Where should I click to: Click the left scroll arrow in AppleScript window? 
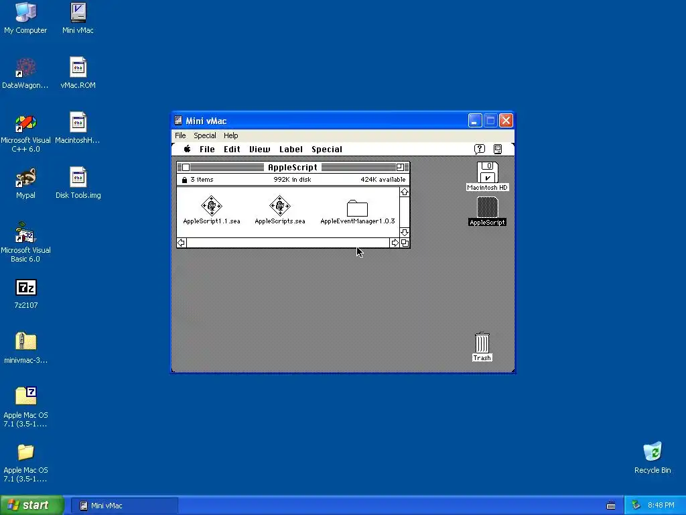coord(182,243)
